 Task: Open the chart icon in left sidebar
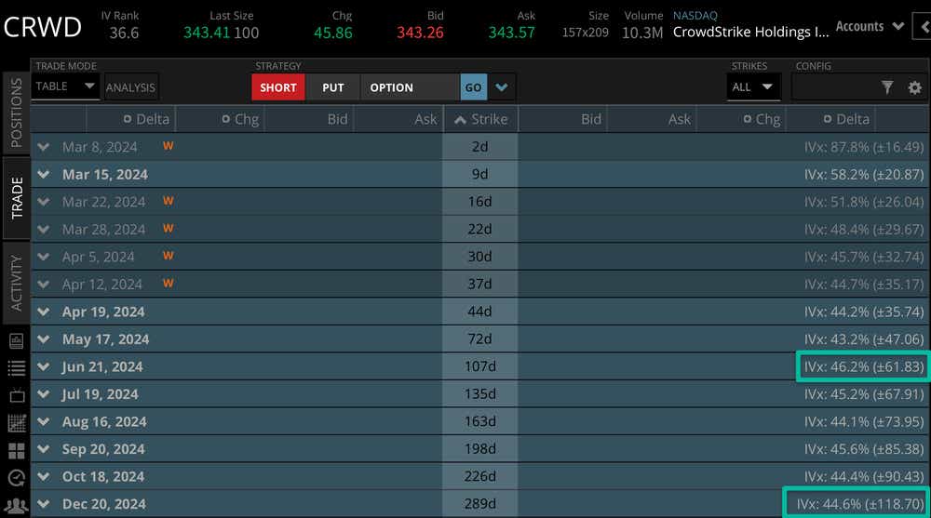[x=16, y=340]
